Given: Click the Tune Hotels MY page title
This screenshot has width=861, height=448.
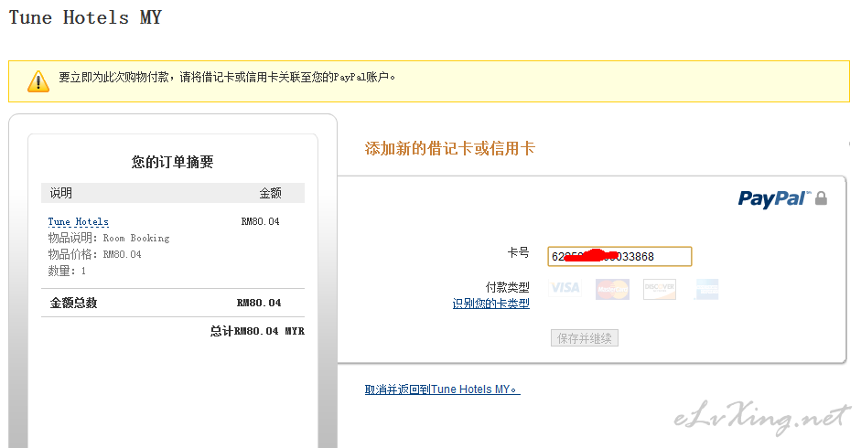Looking at the screenshot, I should [85, 17].
